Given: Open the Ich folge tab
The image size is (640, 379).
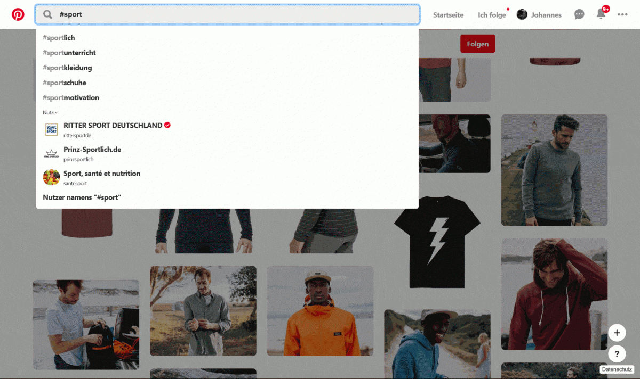Looking at the screenshot, I should tap(492, 15).
